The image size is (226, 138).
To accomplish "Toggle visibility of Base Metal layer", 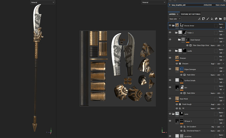I will click(x=170, y=98).
